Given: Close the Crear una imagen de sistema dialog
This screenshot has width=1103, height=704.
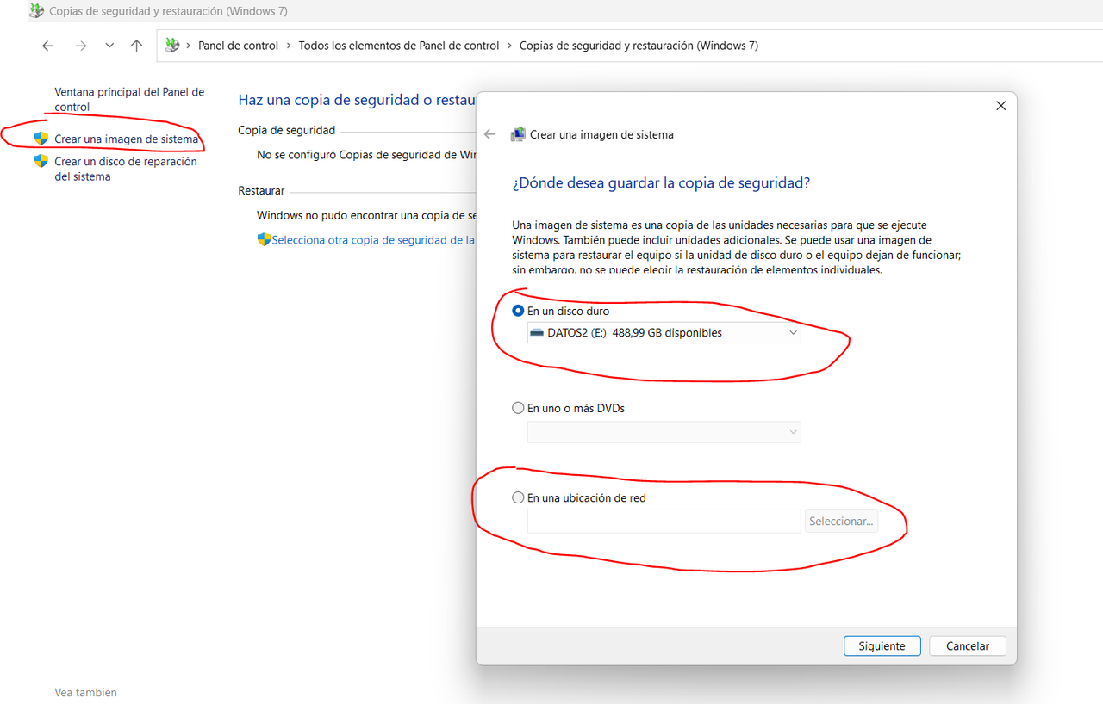Looking at the screenshot, I should 1000,106.
